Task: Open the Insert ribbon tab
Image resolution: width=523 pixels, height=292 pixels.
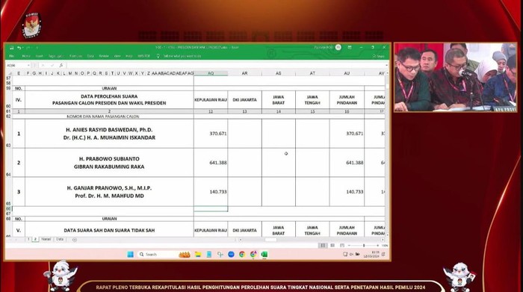Action: tap(40, 56)
